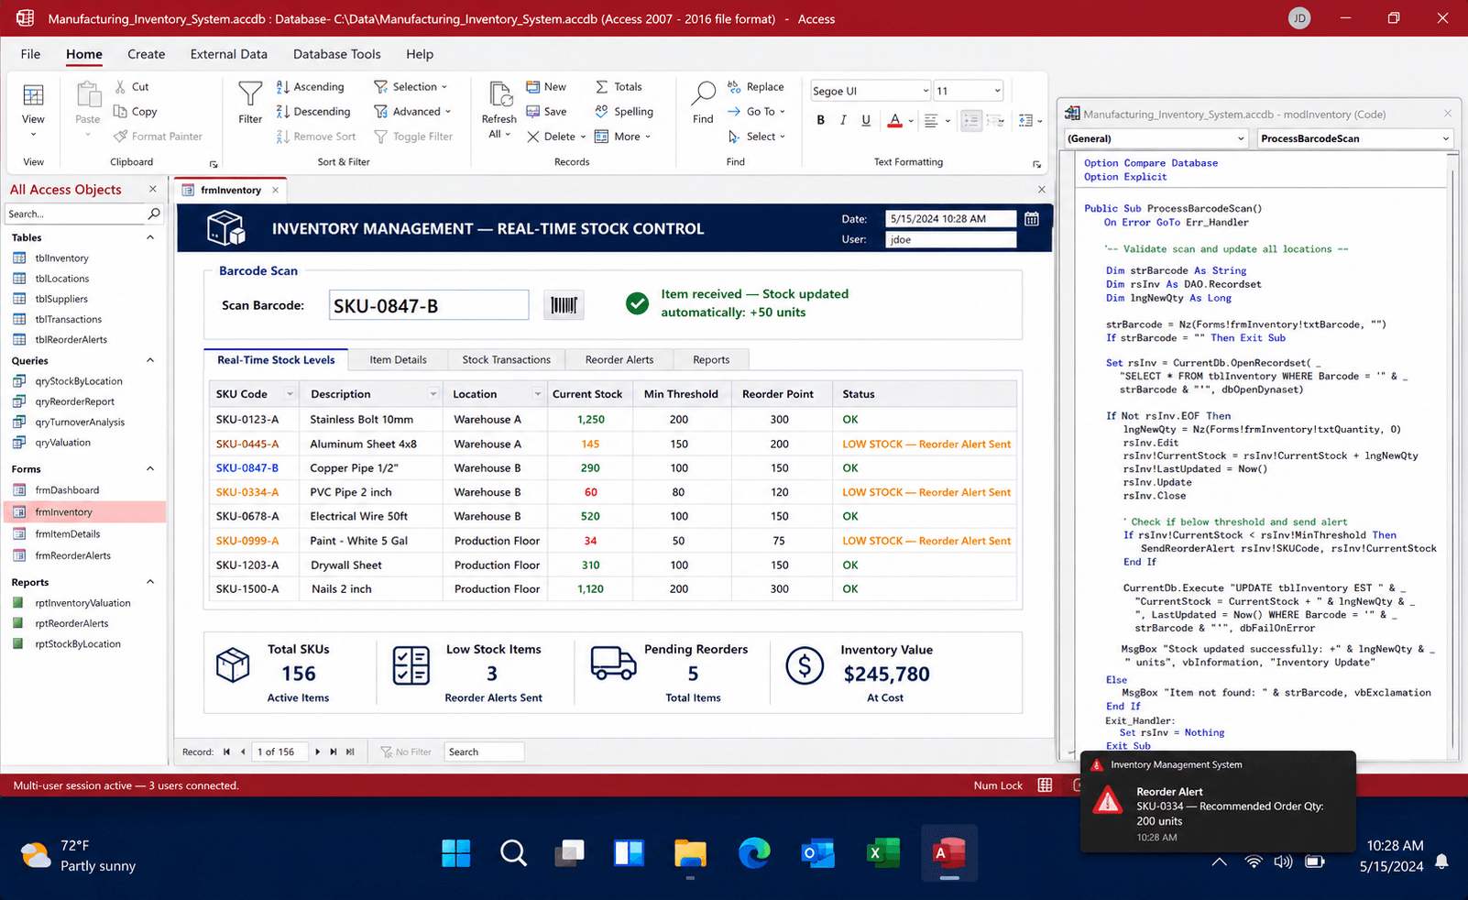This screenshot has width=1468, height=900.
Task: Click the Windows Start button
Action: 455,853
